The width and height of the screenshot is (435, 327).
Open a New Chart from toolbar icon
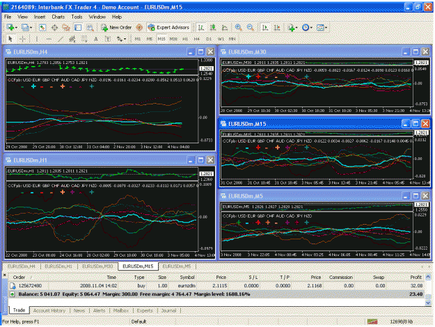point(10,27)
